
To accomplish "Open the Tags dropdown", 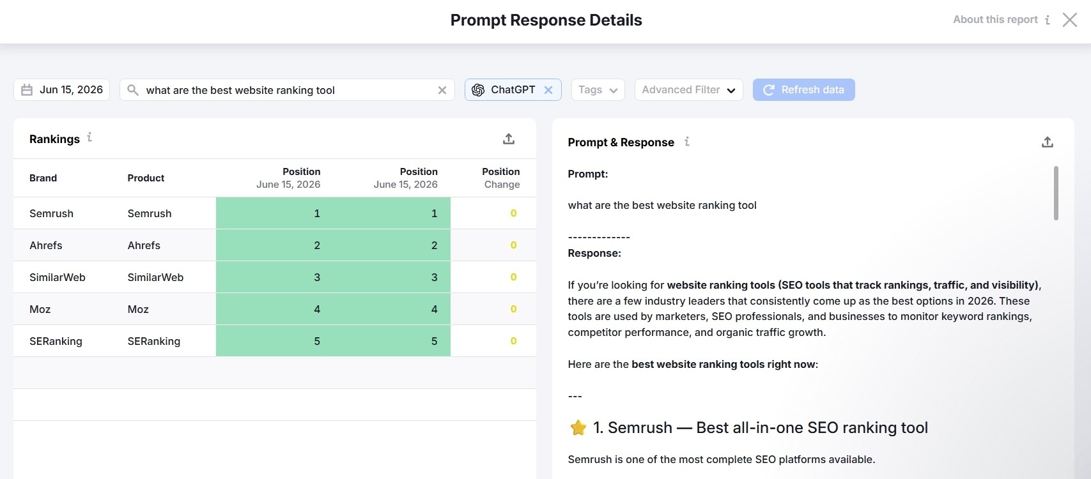I will tap(598, 90).
